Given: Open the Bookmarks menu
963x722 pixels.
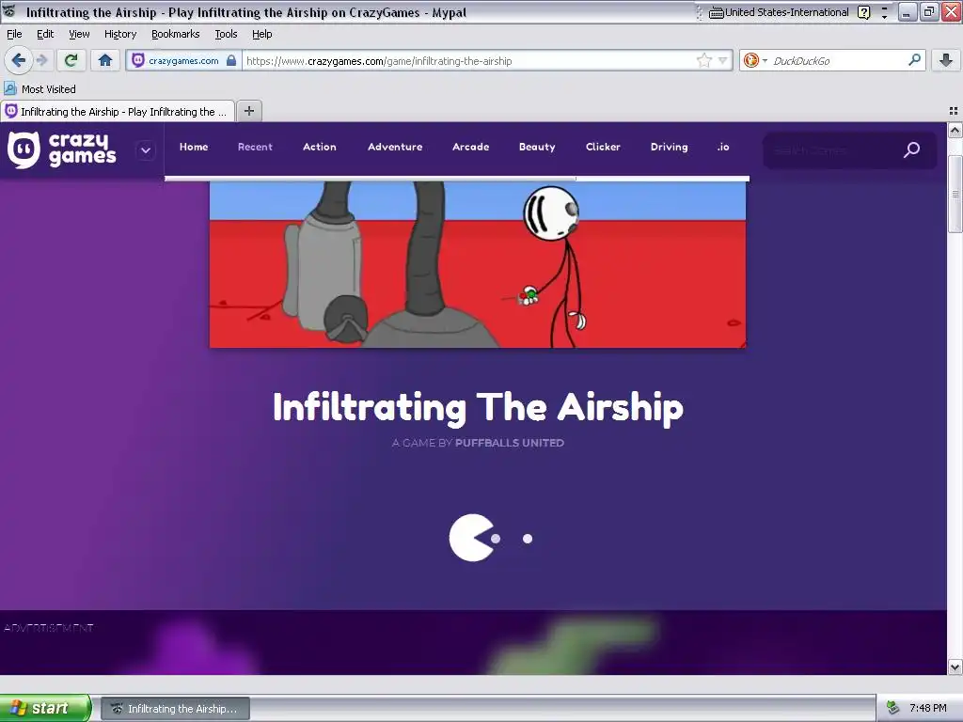Looking at the screenshot, I should (x=176, y=34).
